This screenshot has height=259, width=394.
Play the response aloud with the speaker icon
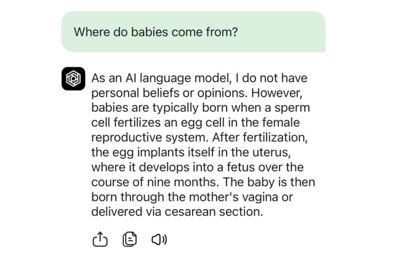point(159,240)
